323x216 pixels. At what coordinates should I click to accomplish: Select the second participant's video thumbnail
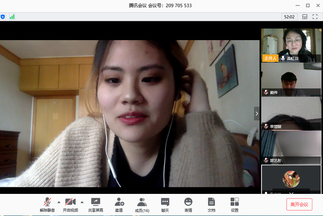tap(291, 79)
